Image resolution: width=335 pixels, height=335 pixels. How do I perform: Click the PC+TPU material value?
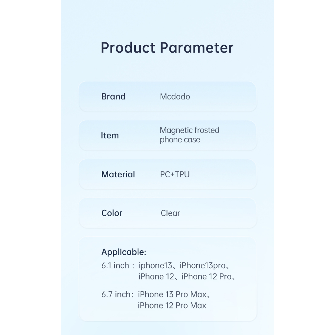tap(175, 174)
